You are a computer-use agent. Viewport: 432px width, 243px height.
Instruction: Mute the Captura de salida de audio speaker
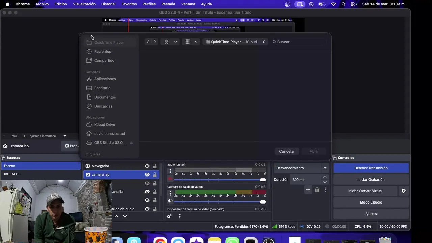[170, 201]
